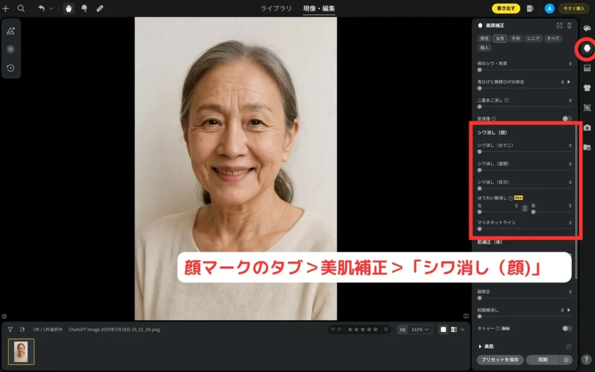Expand the 美肌 section
The height and width of the screenshot is (372, 595).
480,346
